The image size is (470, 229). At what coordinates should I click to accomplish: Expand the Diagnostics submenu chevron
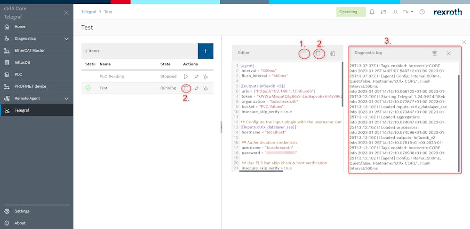coord(66,38)
